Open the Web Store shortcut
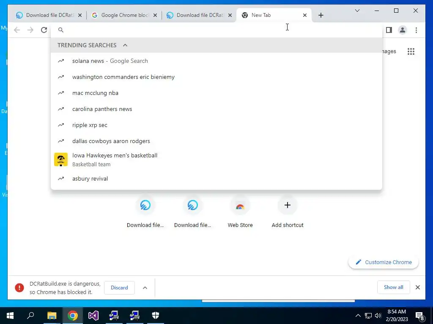 pyautogui.click(x=240, y=212)
